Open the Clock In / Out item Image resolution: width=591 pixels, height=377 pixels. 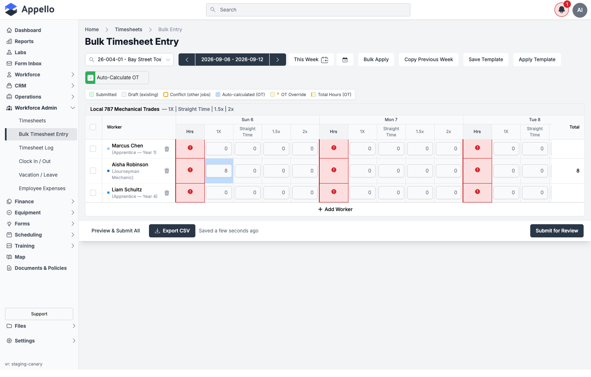click(35, 161)
